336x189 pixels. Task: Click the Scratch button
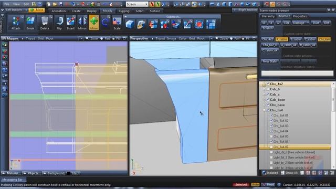[267, 28]
